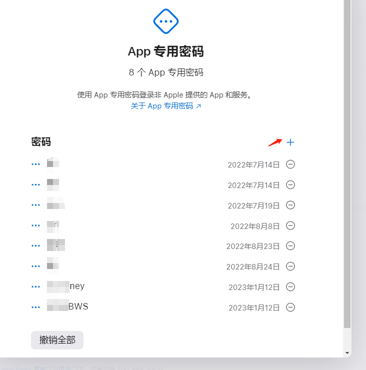Click the dots icon on 2022年8月8日 row
Viewport: 366px width, 370px height.
point(35,225)
